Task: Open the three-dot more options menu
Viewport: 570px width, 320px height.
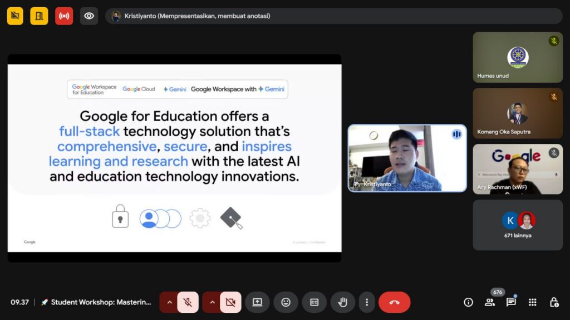Action: click(x=366, y=302)
